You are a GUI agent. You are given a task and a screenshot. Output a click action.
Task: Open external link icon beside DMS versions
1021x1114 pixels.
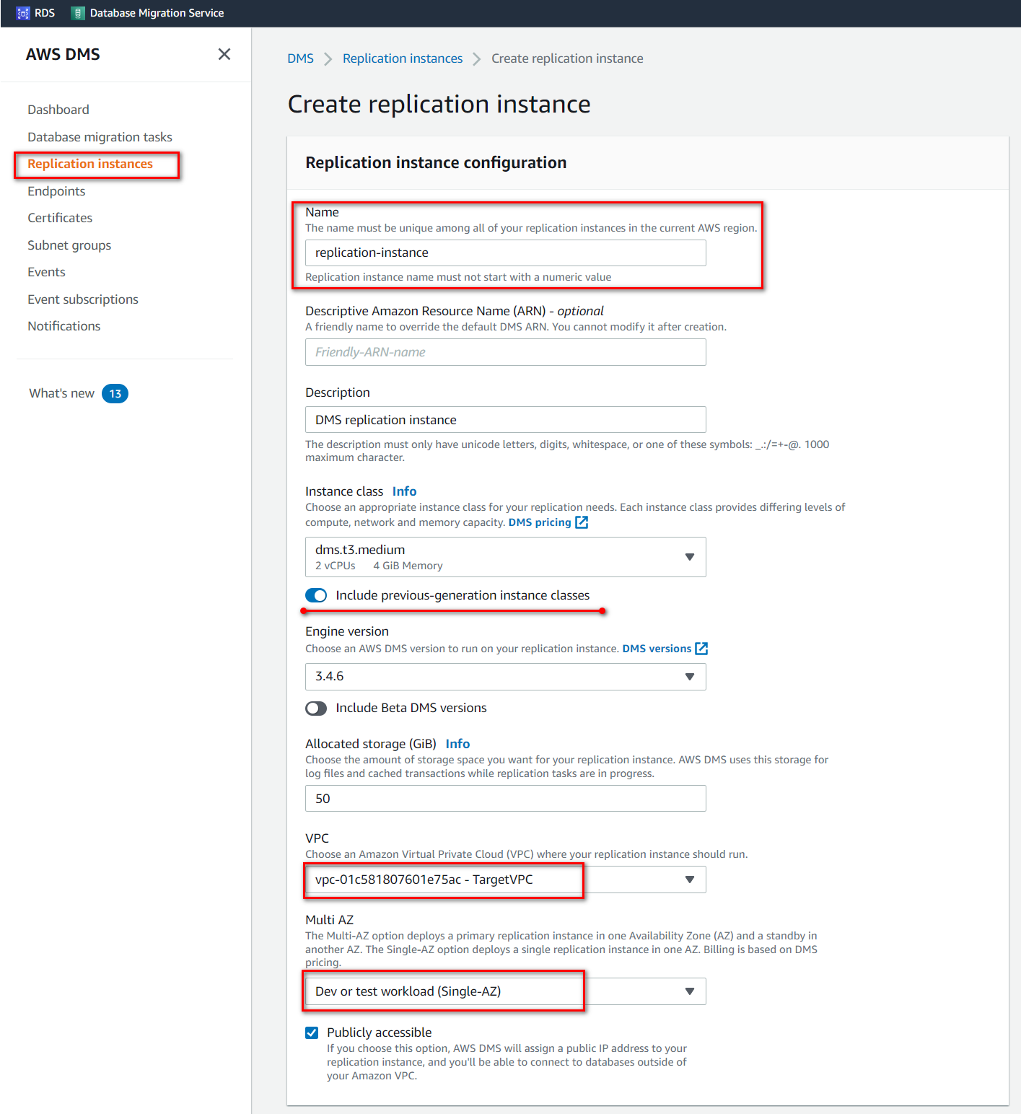pyautogui.click(x=701, y=649)
